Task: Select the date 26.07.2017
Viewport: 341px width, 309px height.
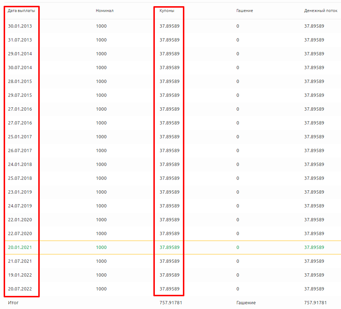Action: coord(20,151)
